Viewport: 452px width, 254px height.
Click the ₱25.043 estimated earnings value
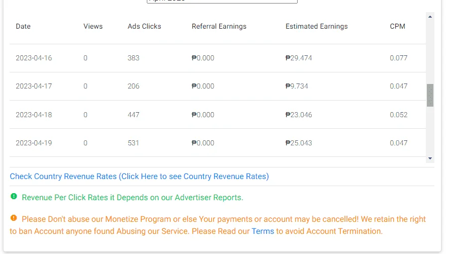click(299, 143)
